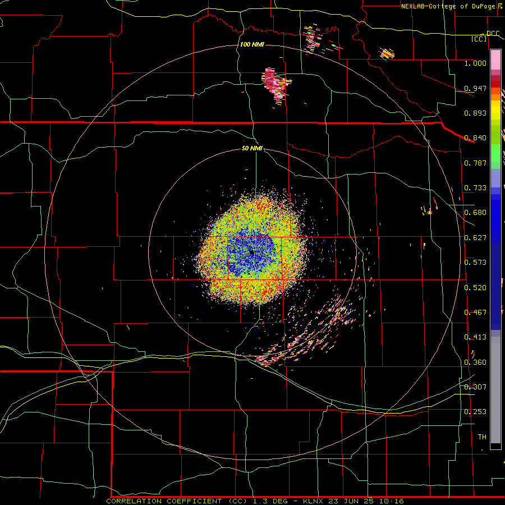
Task: Select the 100 NMI range ring label
Action: click(x=252, y=44)
